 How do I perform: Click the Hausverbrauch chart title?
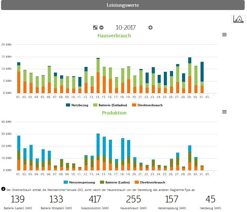click(x=114, y=36)
